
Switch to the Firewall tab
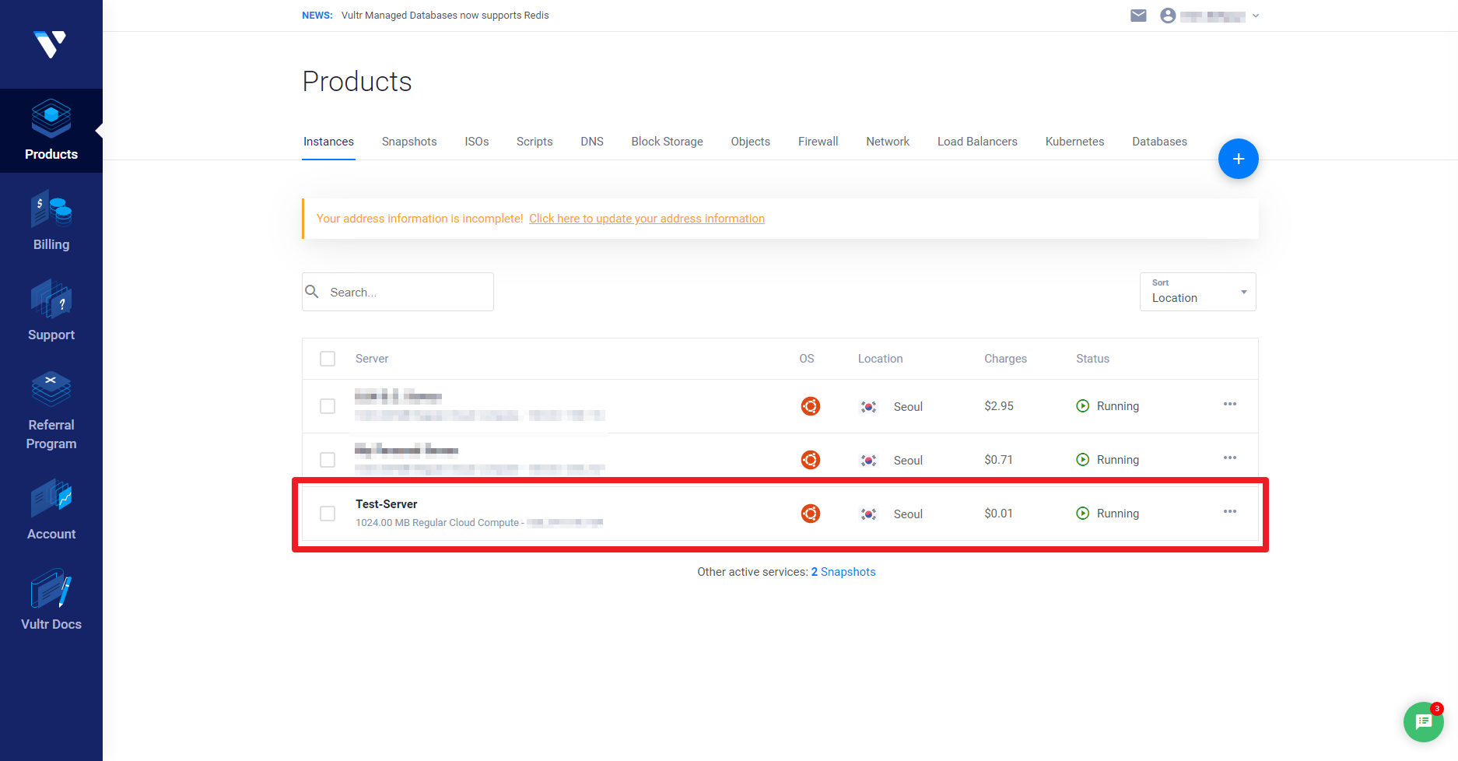818,142
